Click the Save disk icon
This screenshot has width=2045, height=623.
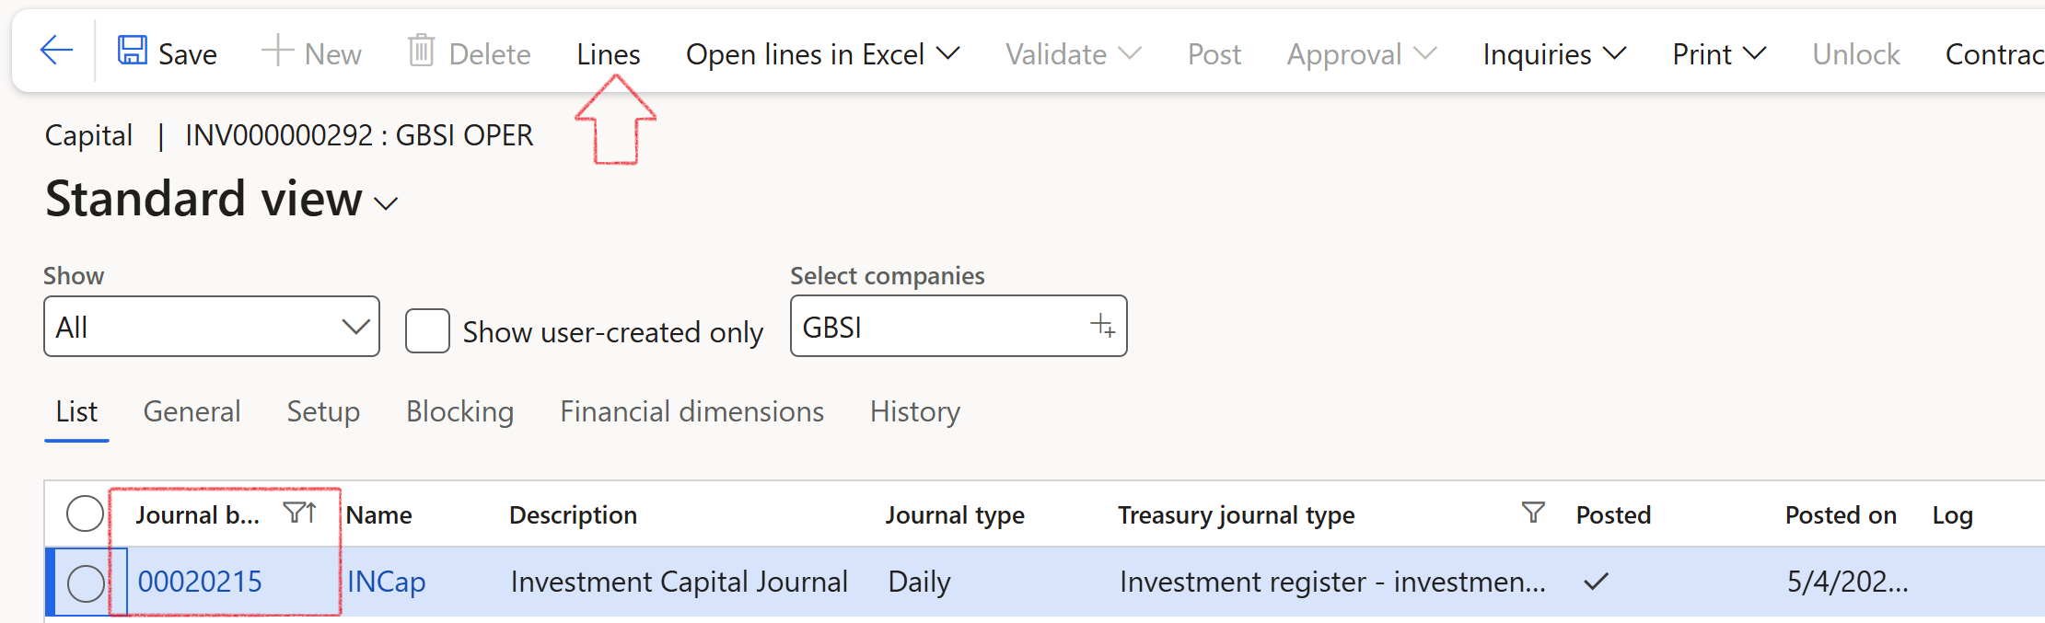coord(133,51)
